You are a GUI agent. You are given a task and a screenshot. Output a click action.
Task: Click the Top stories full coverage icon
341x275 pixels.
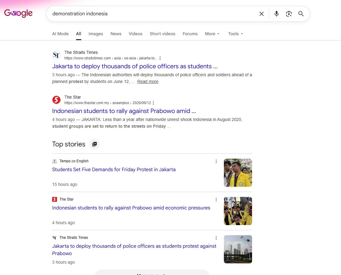pyautogui.click(x=94, y=144)
